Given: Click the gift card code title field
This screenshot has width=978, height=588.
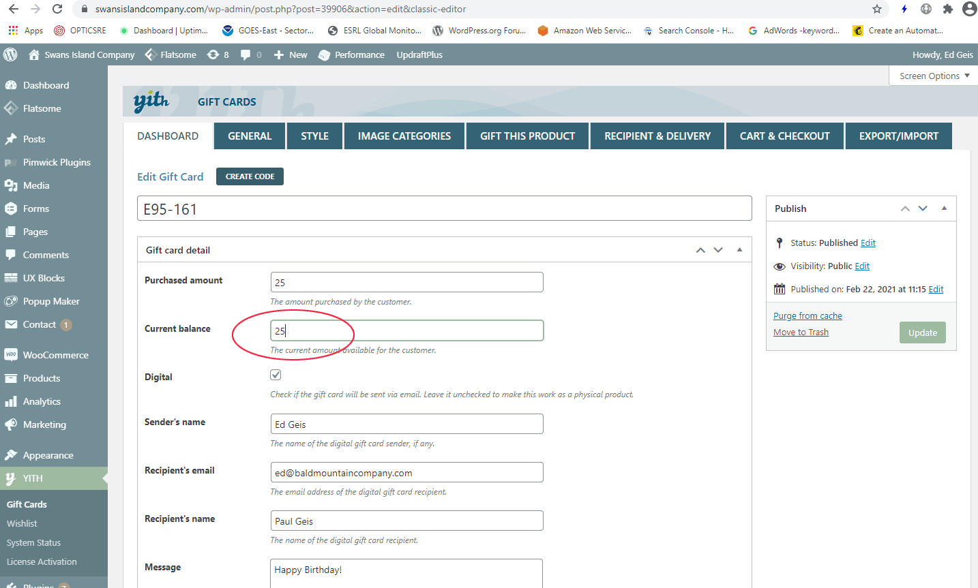Looking at the screenshot, I should pyautogui.click(x=445, y=208).
